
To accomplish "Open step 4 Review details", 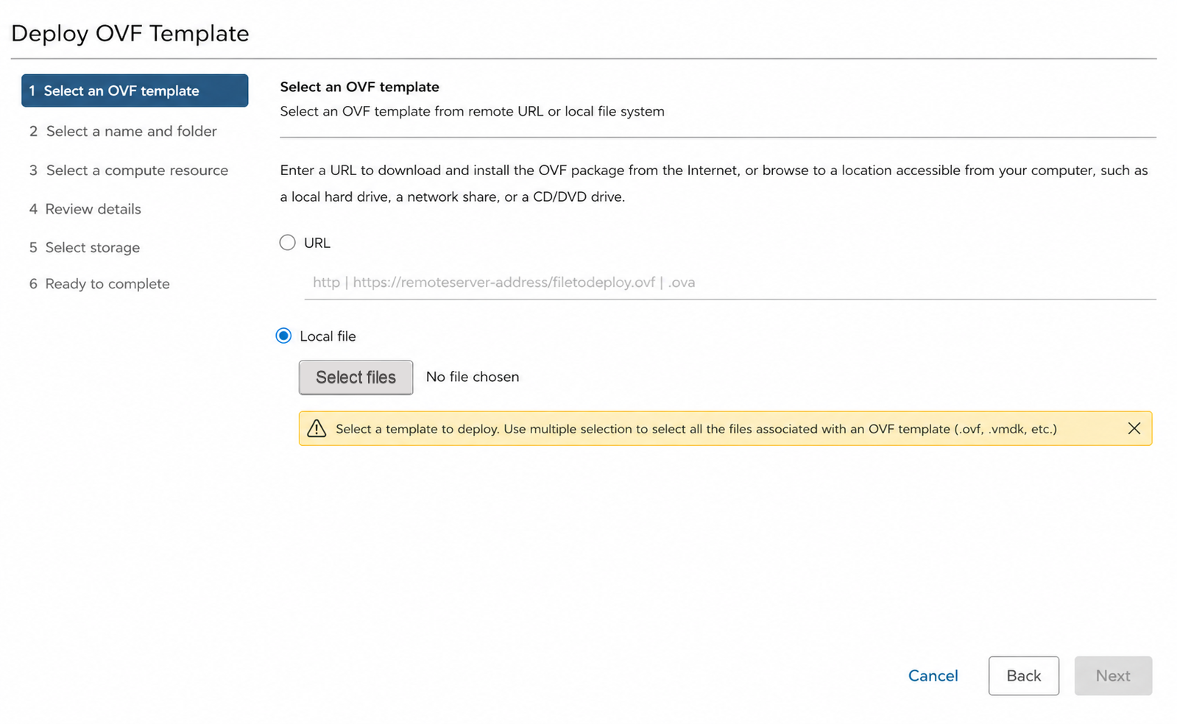I will (x=85, y=209).
